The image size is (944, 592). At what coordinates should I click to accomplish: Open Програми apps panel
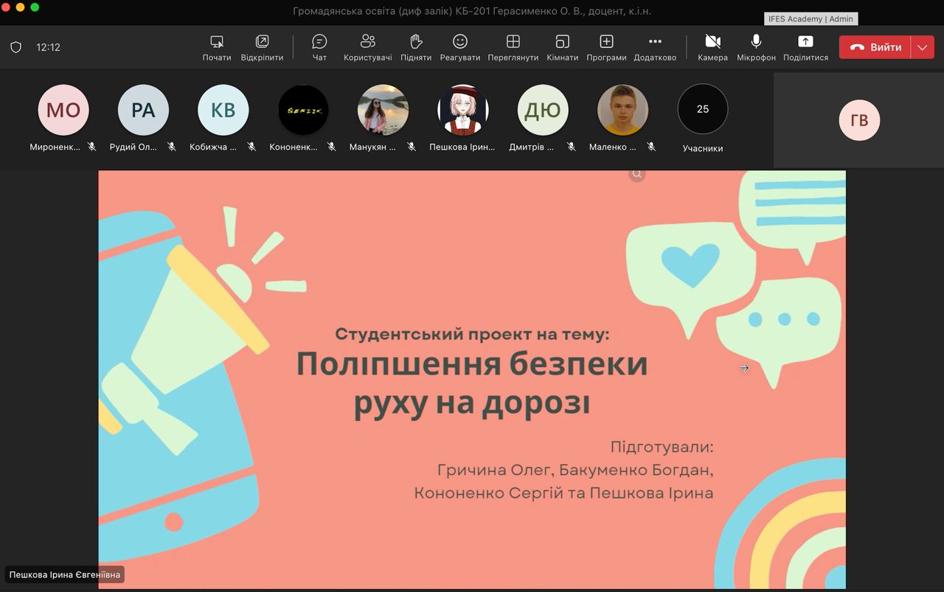click(x=606, y=47)
